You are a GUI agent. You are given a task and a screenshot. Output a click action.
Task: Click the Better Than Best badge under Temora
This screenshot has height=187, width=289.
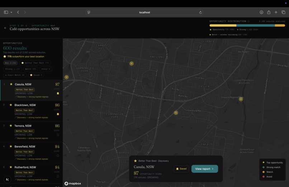(x=24, y=131)
